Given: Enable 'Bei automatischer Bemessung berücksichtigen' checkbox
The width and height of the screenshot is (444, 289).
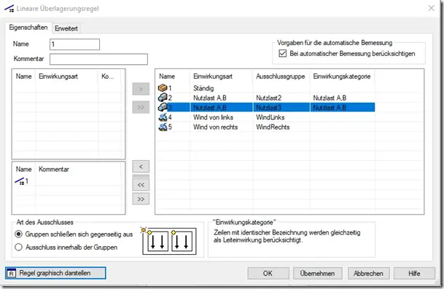Looking at the screenshot, I should 283,53.
